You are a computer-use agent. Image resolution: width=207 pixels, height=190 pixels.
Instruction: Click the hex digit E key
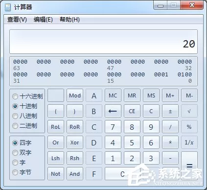pyautogui.click(x=94, y=158)
